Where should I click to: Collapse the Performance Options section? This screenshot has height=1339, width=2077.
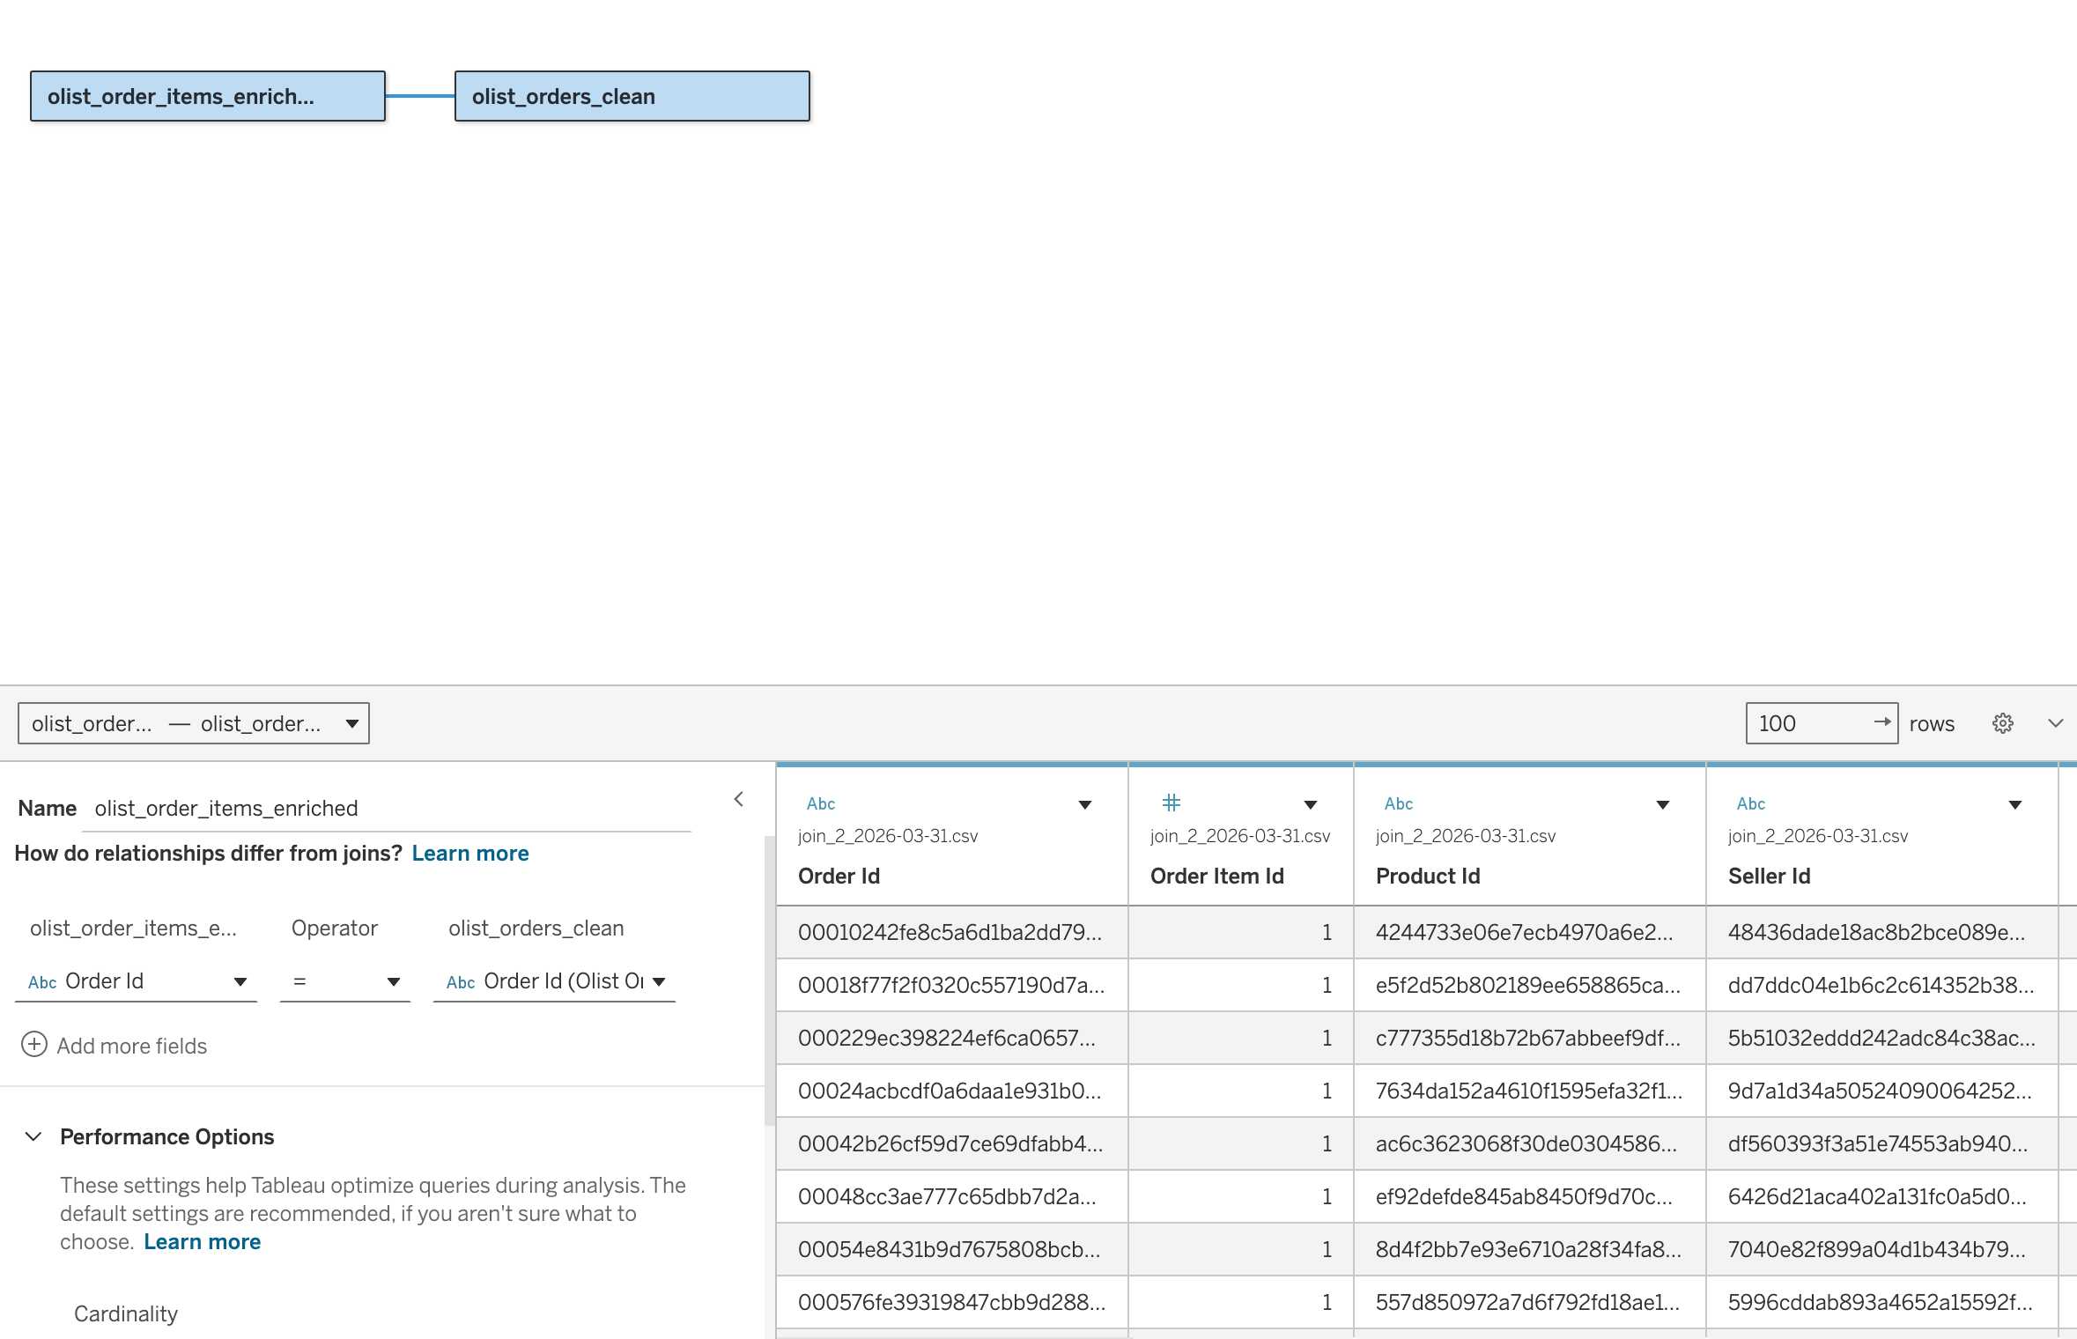(x=33, y=1136)
